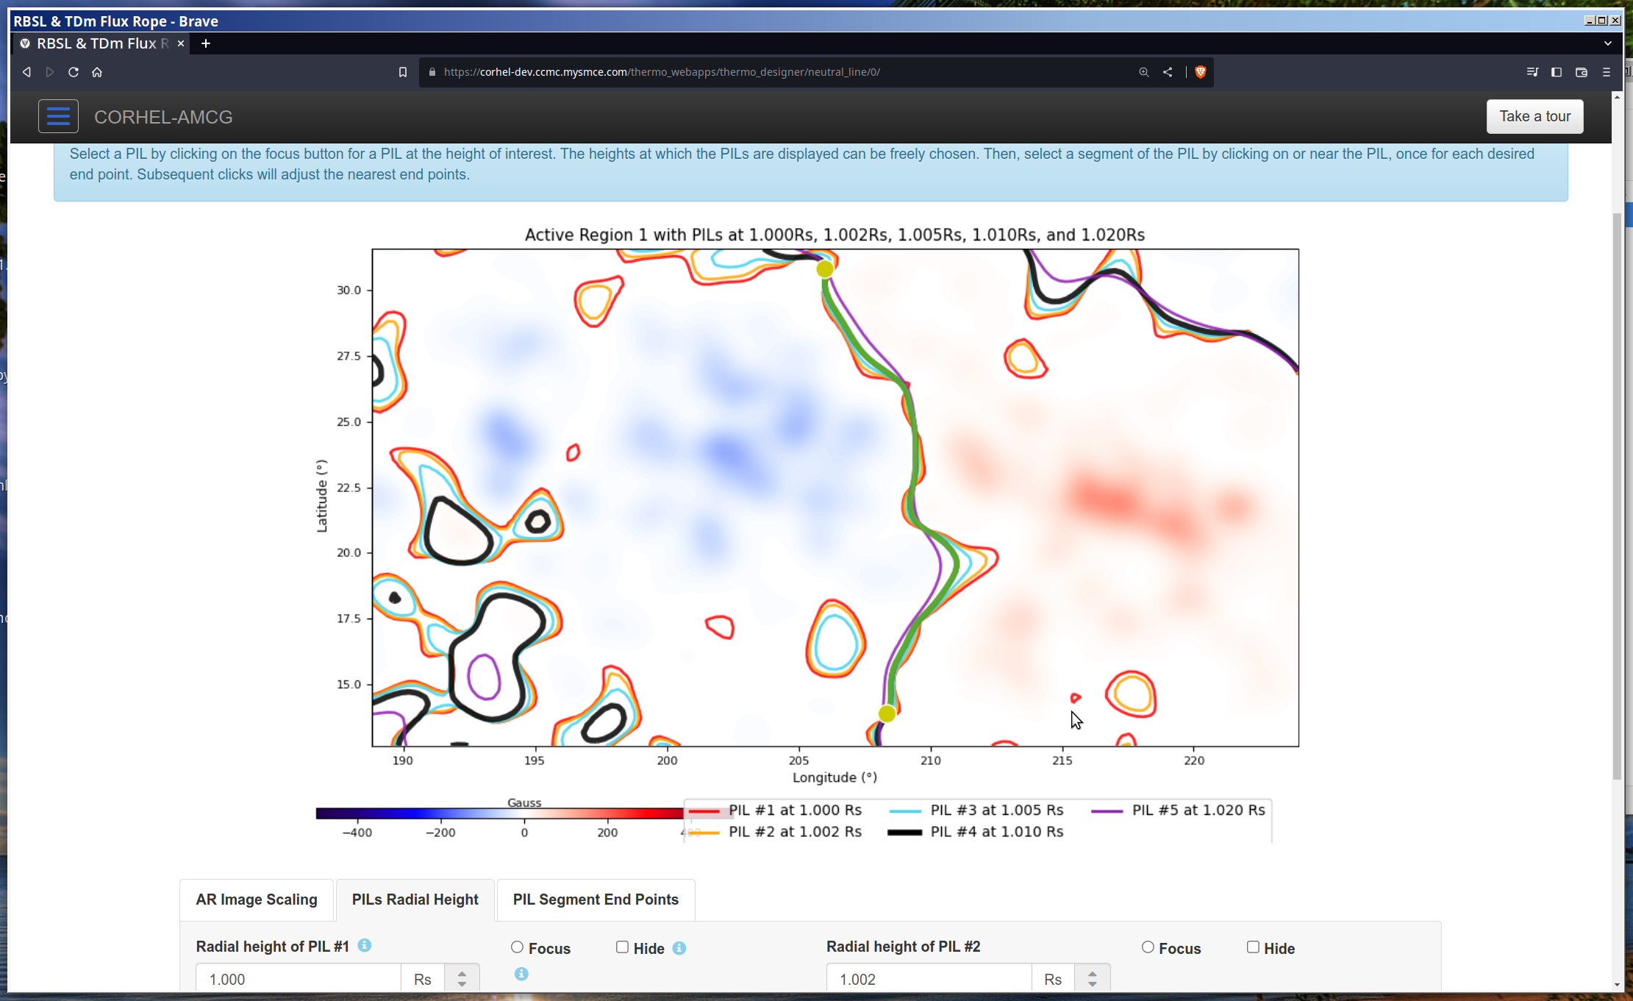Select Focus radio for PIL #2

click(x=1148, y=947)
